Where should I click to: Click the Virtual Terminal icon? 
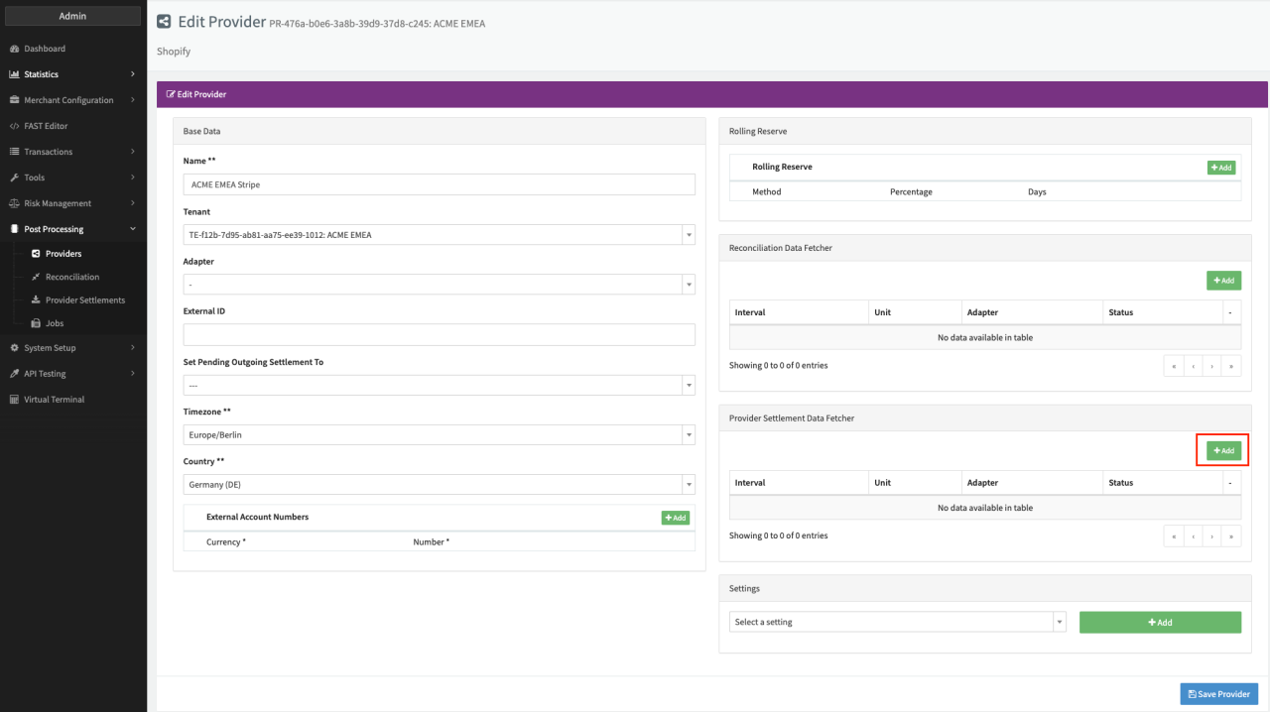tap(15, 400)
